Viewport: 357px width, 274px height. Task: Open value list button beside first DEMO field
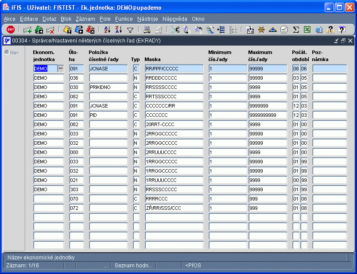click(x=61, y=68)
